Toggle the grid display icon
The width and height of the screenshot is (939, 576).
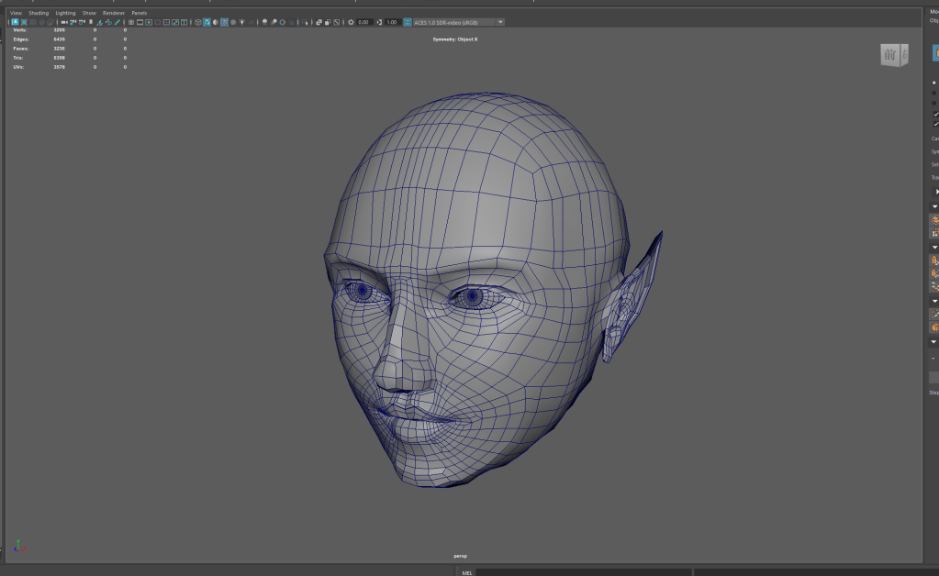131,22
